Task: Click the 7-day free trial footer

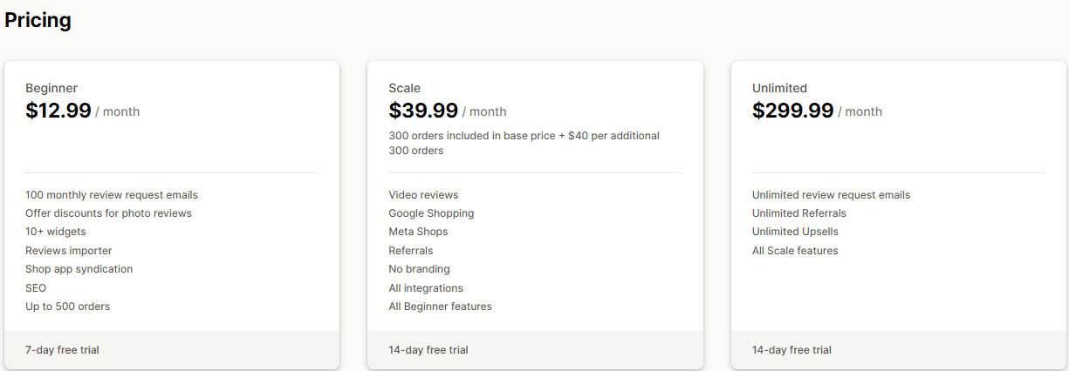Action: tap(62, 350)
